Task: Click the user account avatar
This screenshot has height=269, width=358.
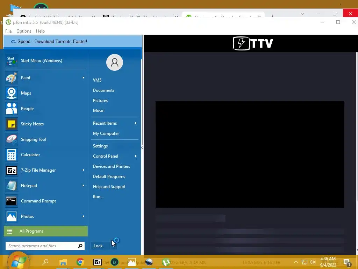Action: coord(115,62)
